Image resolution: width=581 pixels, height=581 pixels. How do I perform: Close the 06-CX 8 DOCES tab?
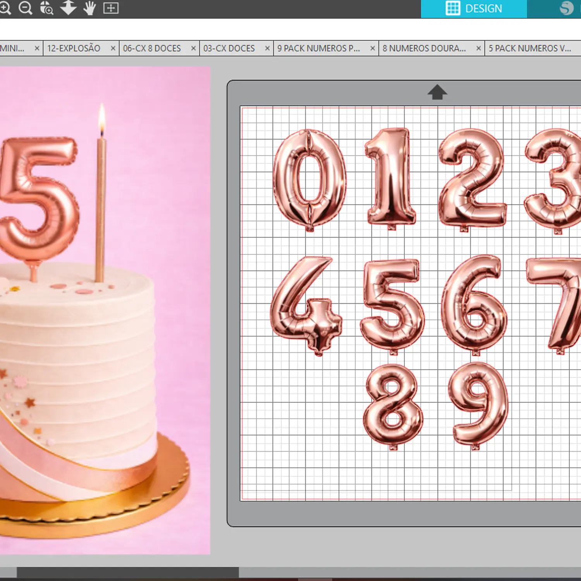coord(193,48)
